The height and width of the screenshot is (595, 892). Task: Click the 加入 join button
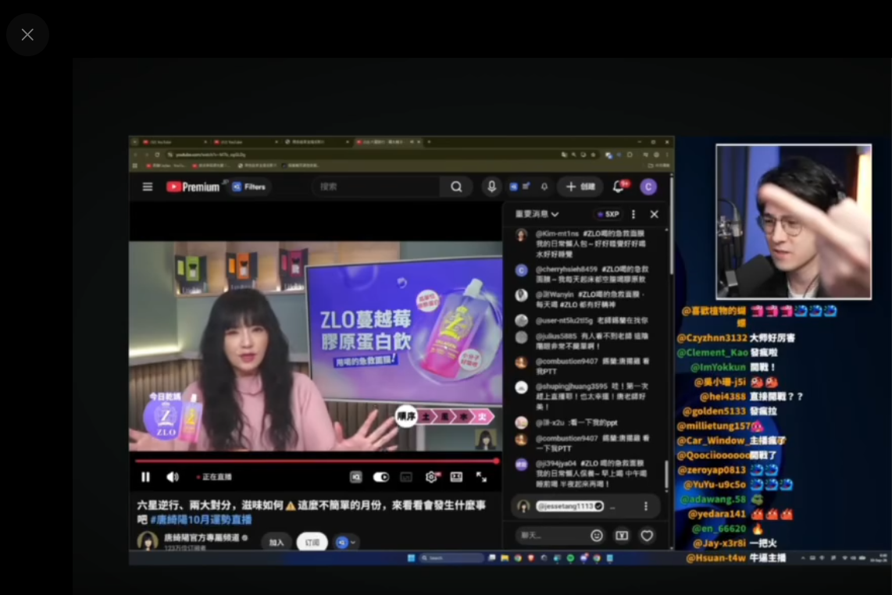(x=277, y=542)
